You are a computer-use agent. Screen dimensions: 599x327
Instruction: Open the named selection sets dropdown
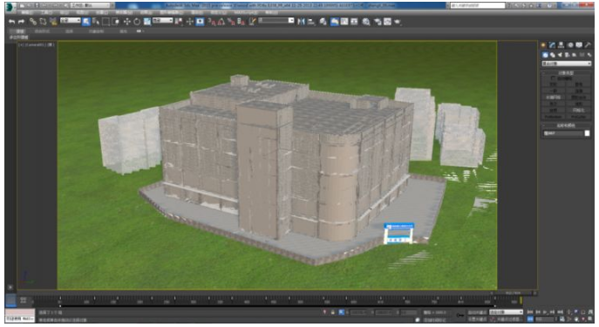point(276,20)
